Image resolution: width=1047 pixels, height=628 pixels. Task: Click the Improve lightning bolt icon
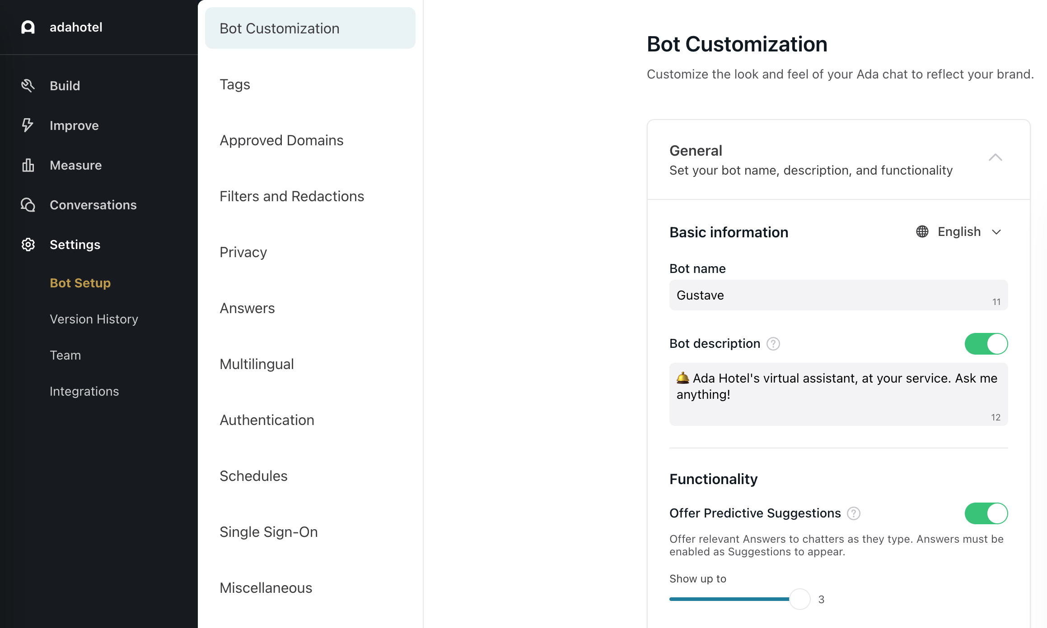(x=28, y=125)
